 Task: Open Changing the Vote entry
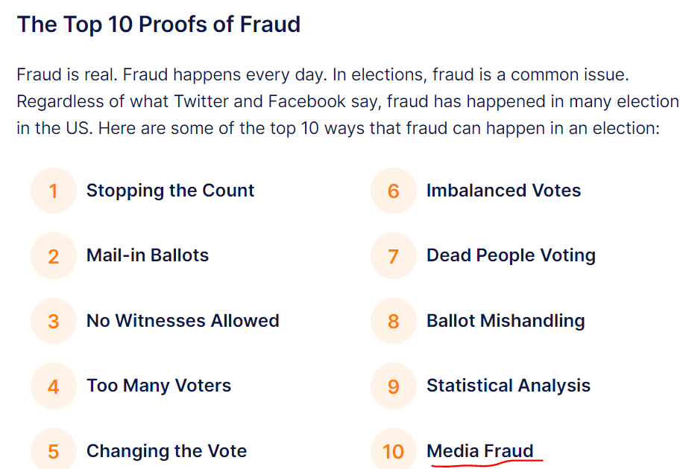point(166,450)
